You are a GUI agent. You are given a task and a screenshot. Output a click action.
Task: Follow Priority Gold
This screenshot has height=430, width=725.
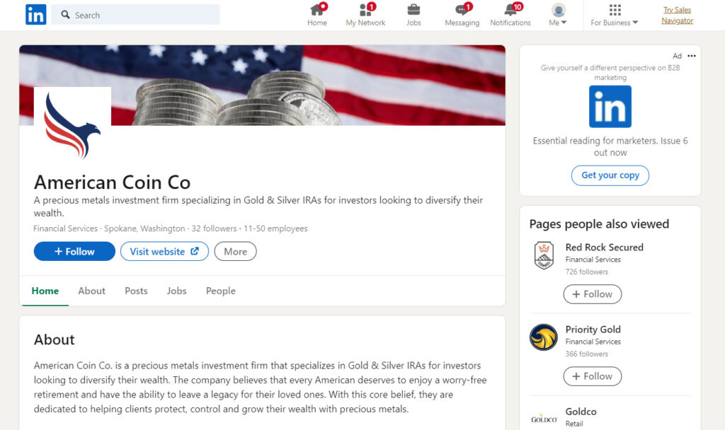pos(593,376)
